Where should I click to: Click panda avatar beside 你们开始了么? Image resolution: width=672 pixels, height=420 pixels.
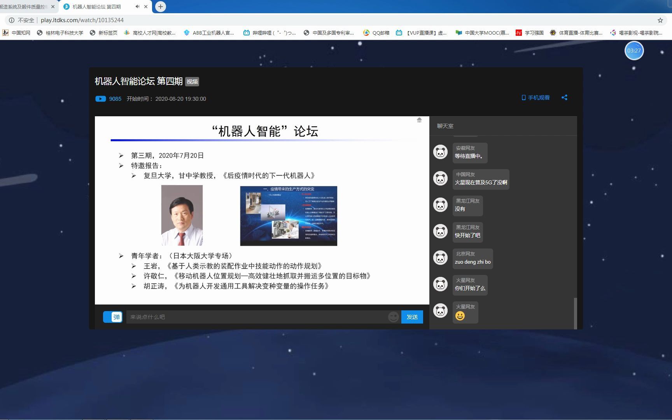[x=440, y=284]
